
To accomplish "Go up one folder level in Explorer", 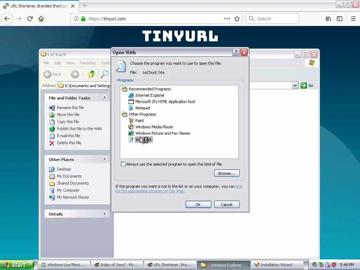I will (x=92, y=74).
